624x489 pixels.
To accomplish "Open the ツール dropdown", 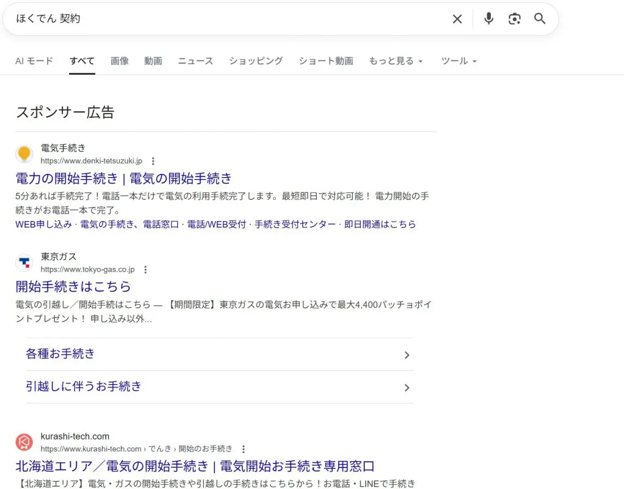I will (458, 61).
